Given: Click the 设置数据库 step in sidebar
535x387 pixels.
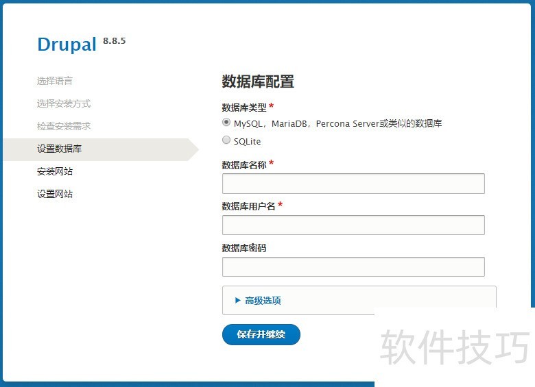Looking at the screenshot, I should tap(60, 149).
